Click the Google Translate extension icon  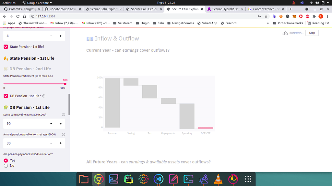(x=274, y=16)
